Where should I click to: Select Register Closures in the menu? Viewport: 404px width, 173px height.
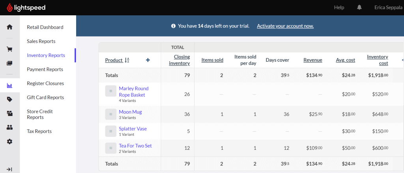pos(45,83)
